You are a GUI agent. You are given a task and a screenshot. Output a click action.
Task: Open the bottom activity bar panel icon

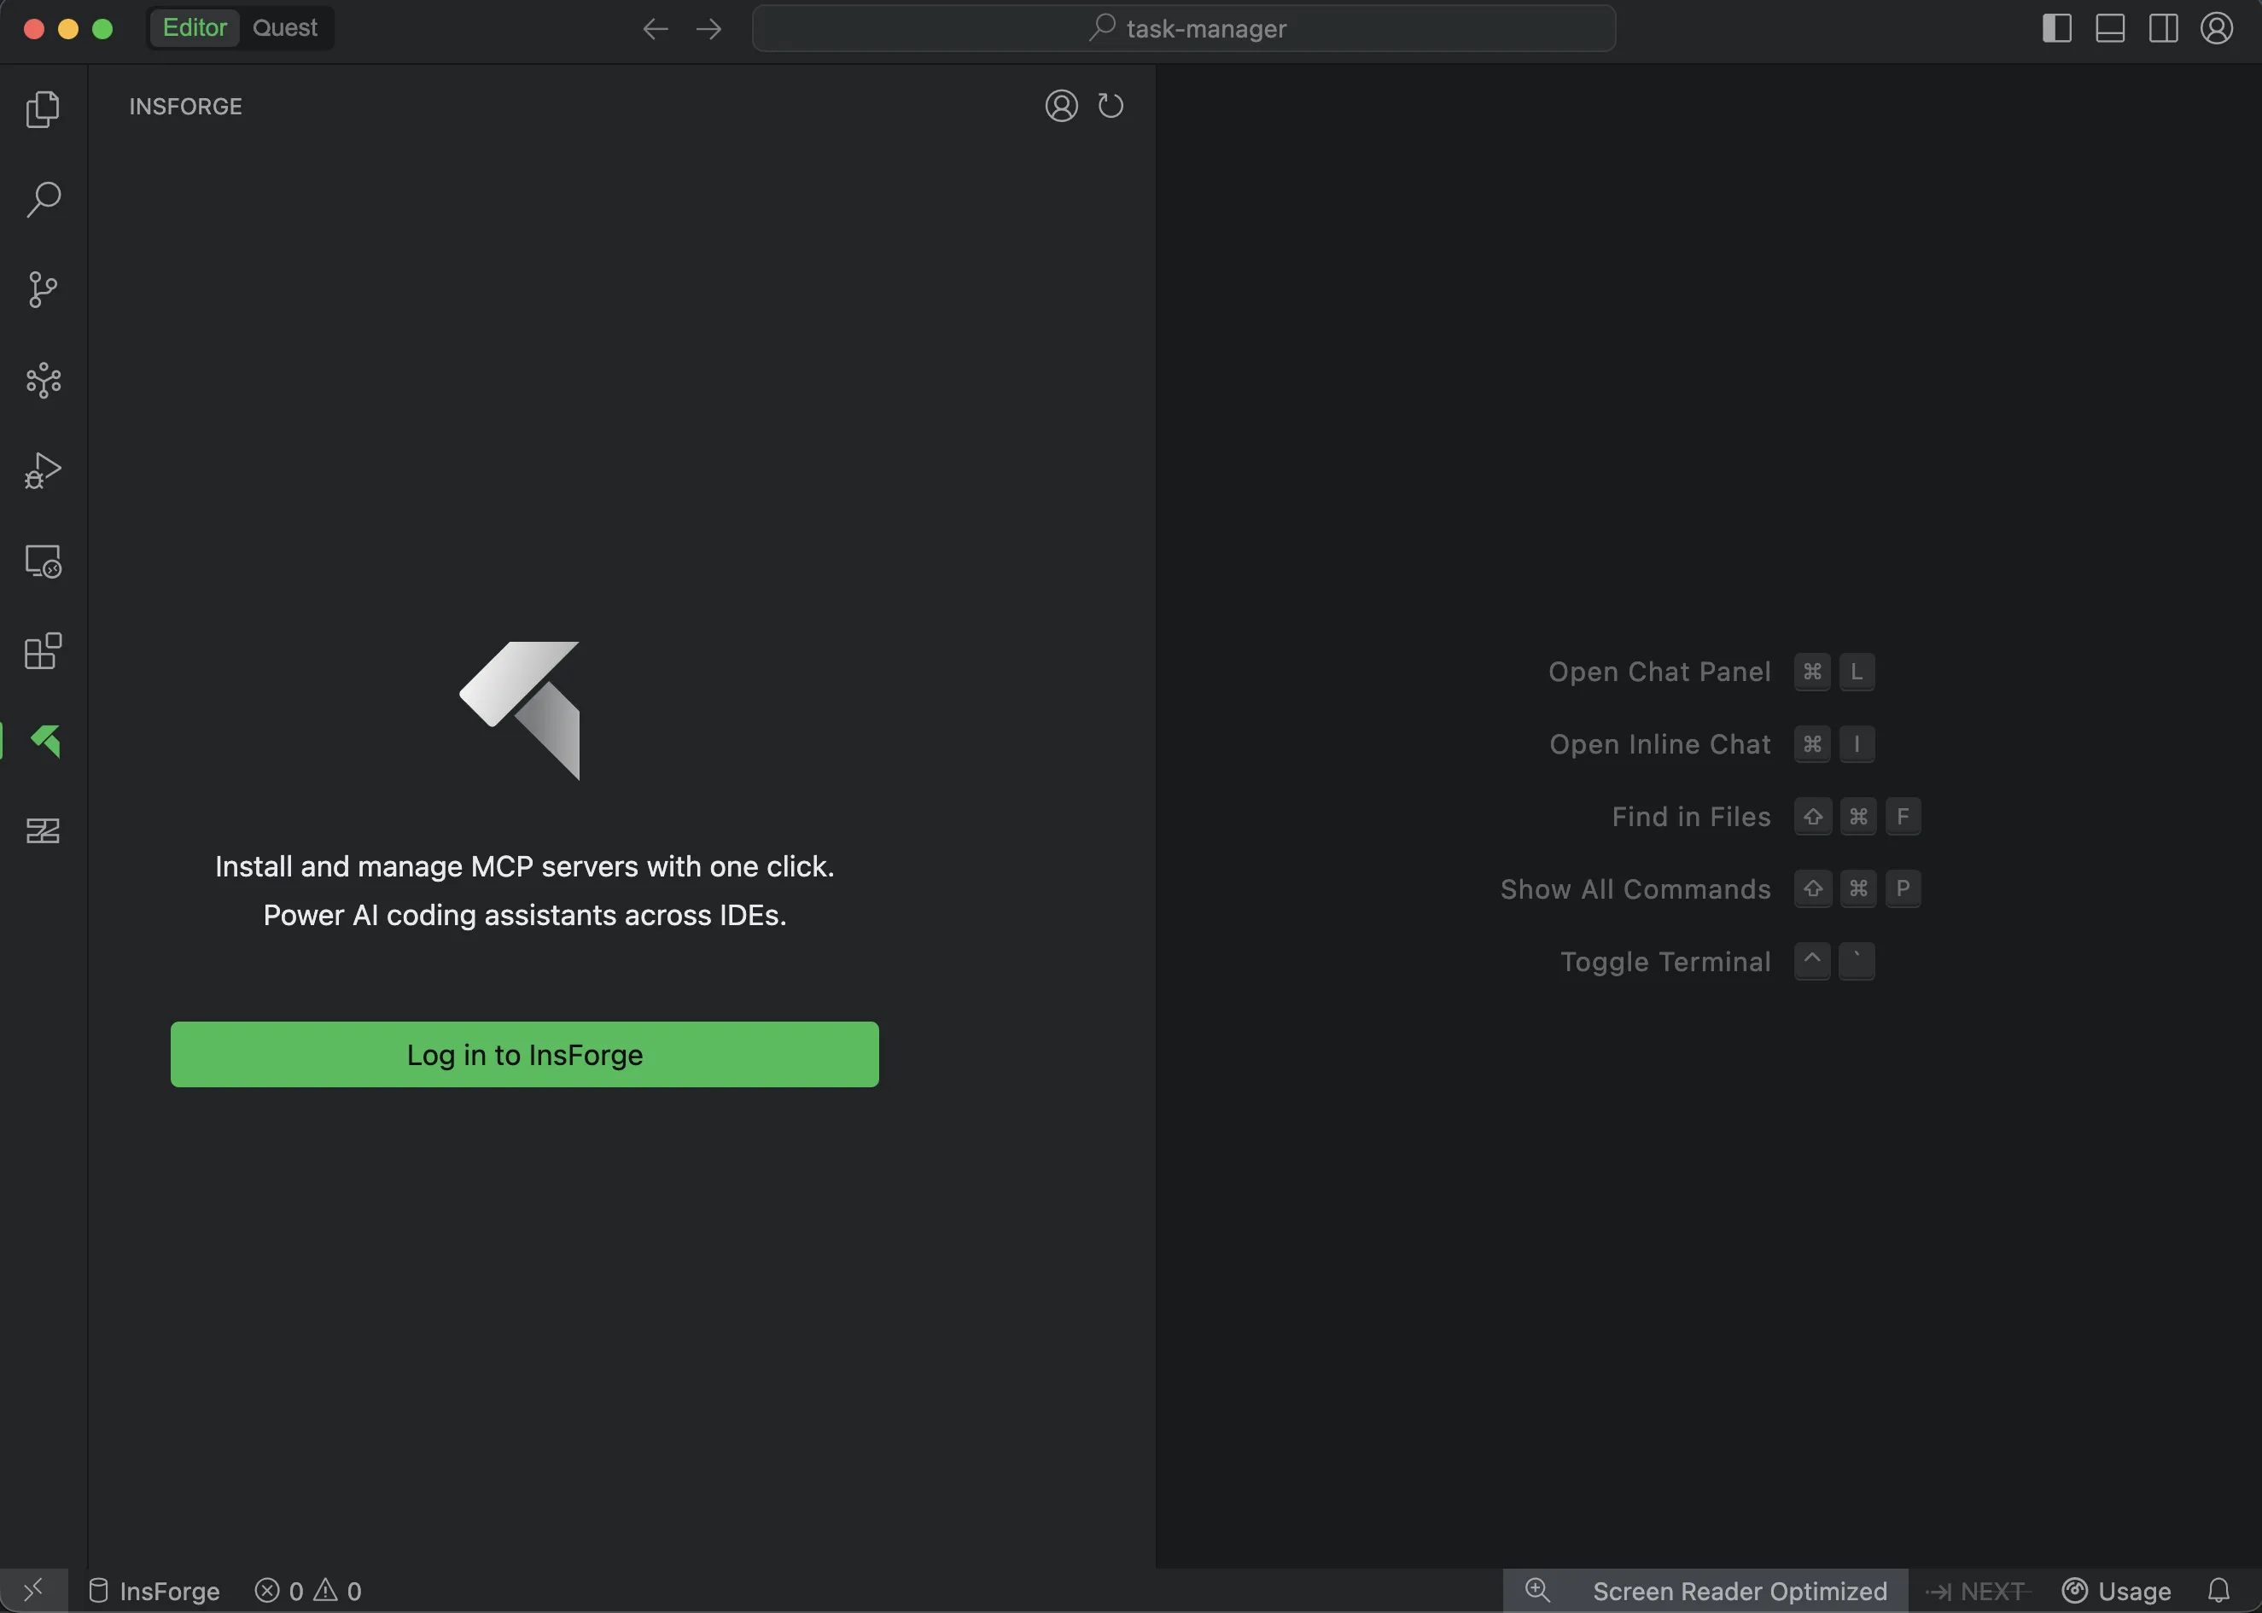(43, 830)
